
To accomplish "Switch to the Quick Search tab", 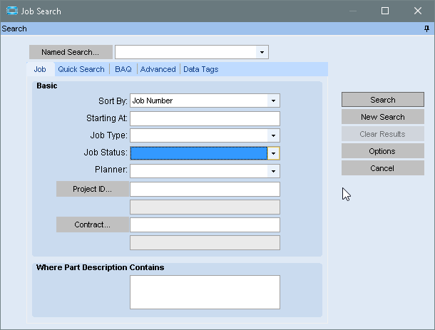I will 81,69.
